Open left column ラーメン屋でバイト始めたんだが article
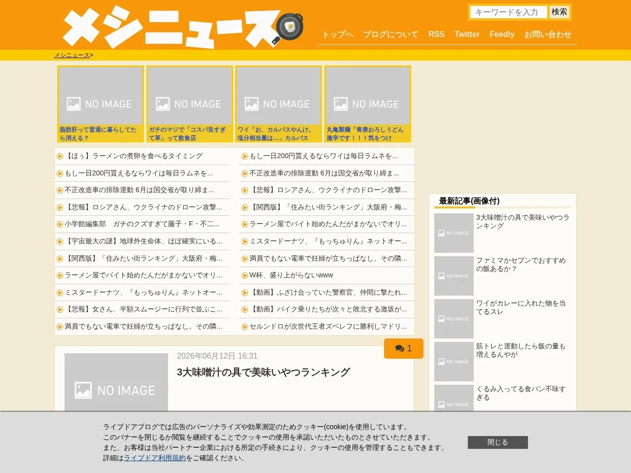This screenshot has height=473, width=631. (143, 275)
